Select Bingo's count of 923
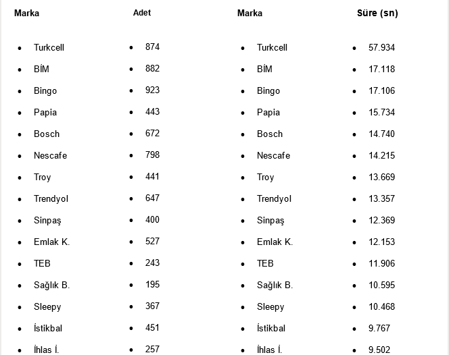The height and width of the screenshot is (355, 449). [x=152, y=90]
